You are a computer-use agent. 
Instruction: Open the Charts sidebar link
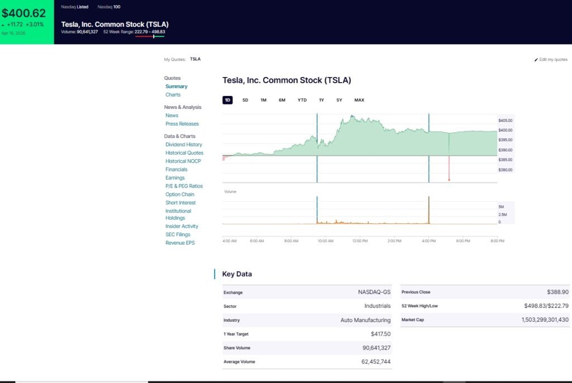(173, 94)
